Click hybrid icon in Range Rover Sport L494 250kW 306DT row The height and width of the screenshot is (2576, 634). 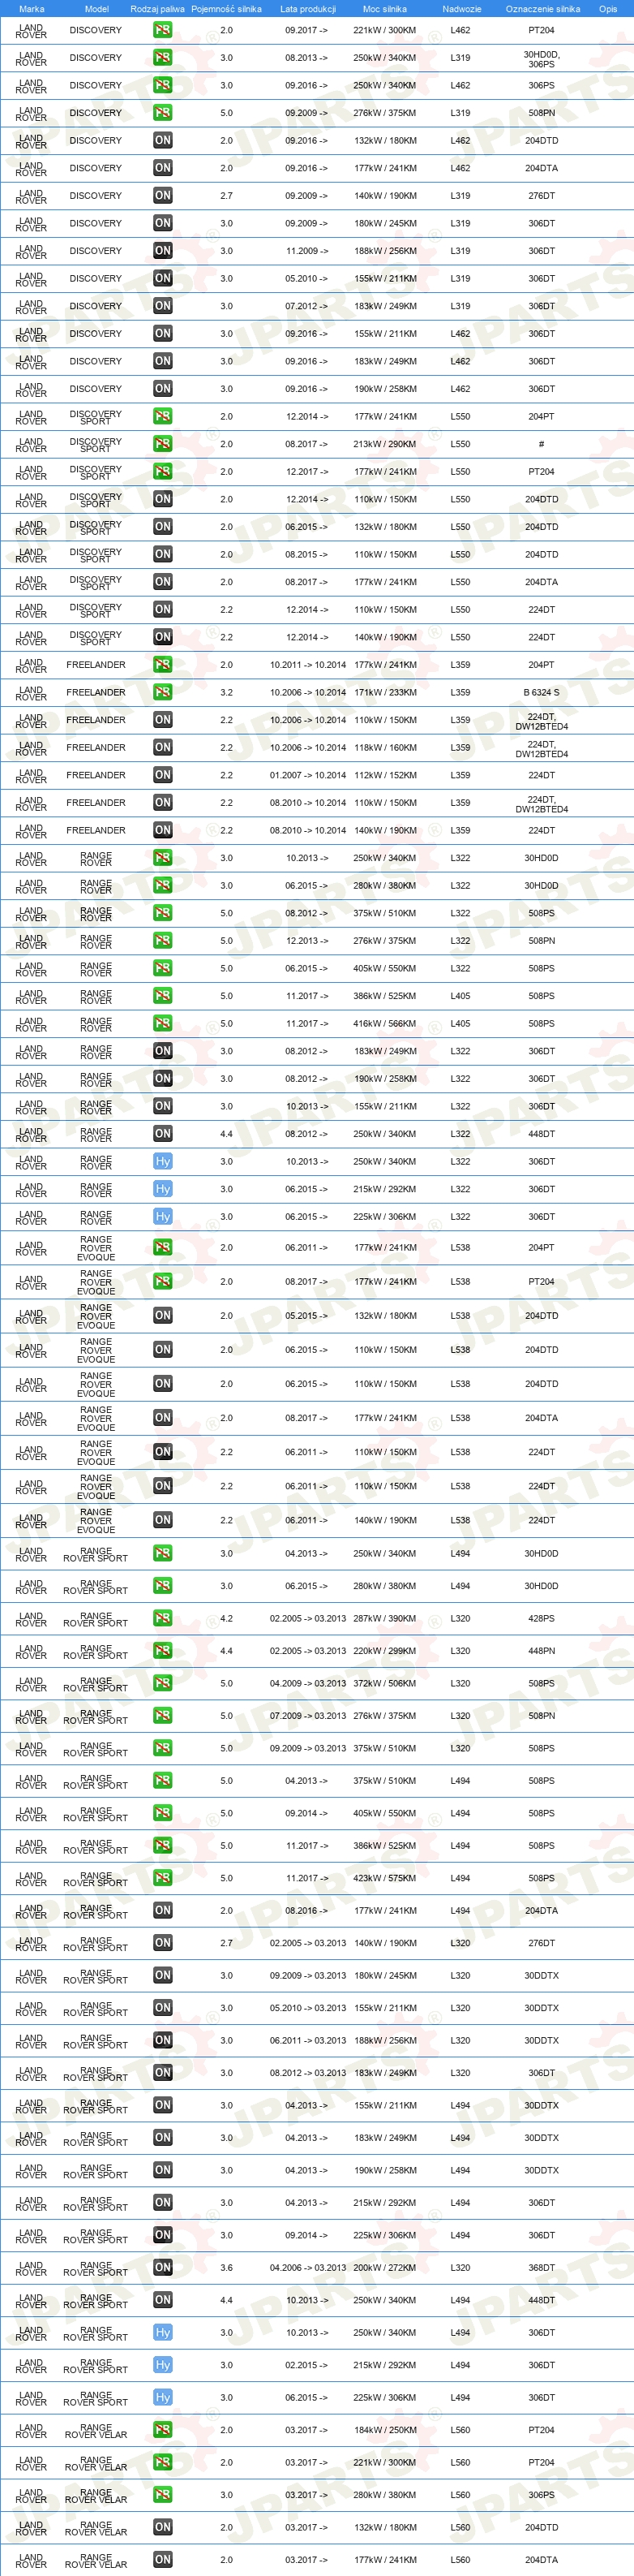click(162, 2333)
